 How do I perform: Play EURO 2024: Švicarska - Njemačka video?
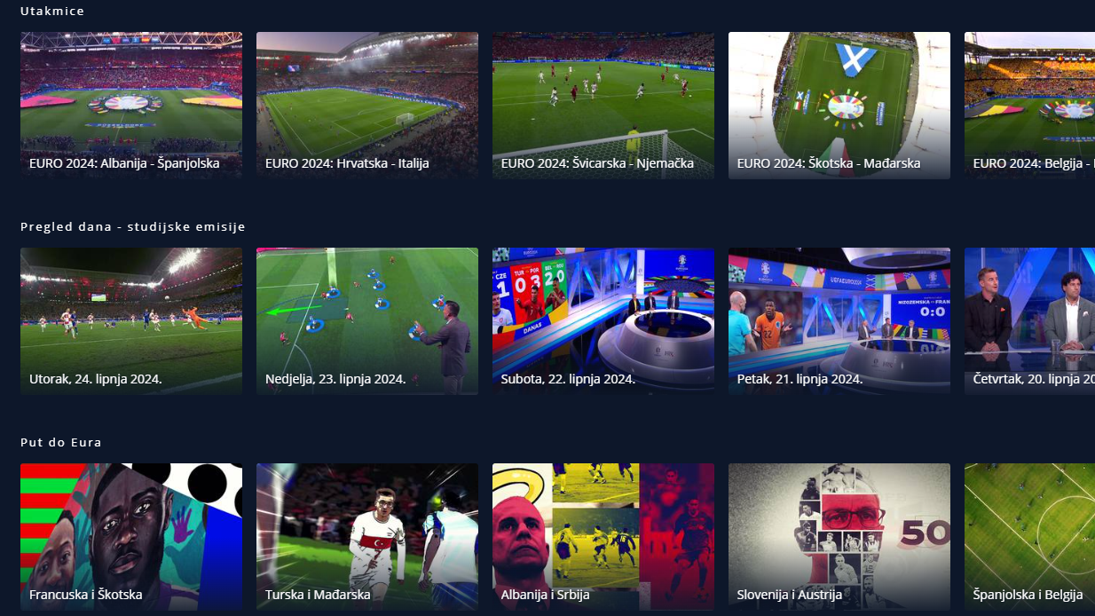pyautogui.click(x=603, y=106)
